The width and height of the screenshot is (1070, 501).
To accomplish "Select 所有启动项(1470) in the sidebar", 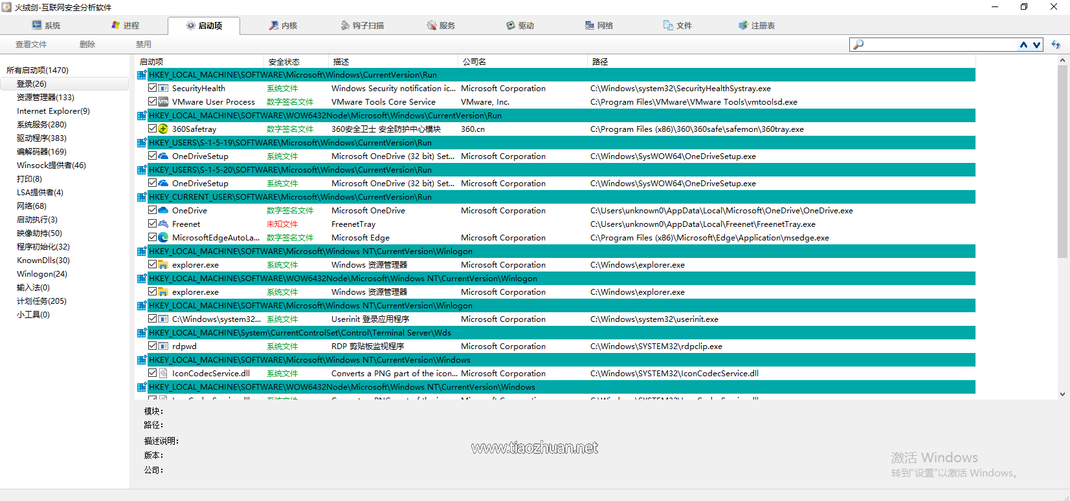I will 38,70.
